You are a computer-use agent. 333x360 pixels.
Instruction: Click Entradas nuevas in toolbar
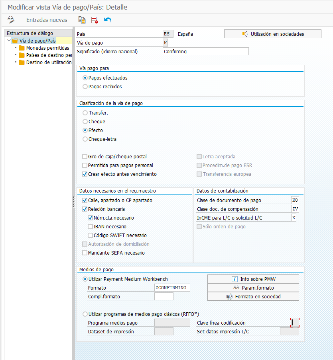tap(47, 20)
